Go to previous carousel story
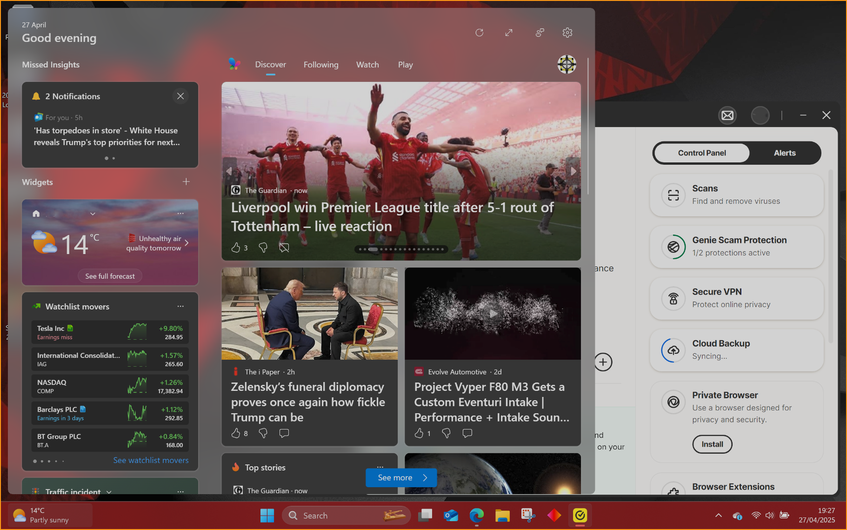The image size is (847, 530). pos(229,171)
